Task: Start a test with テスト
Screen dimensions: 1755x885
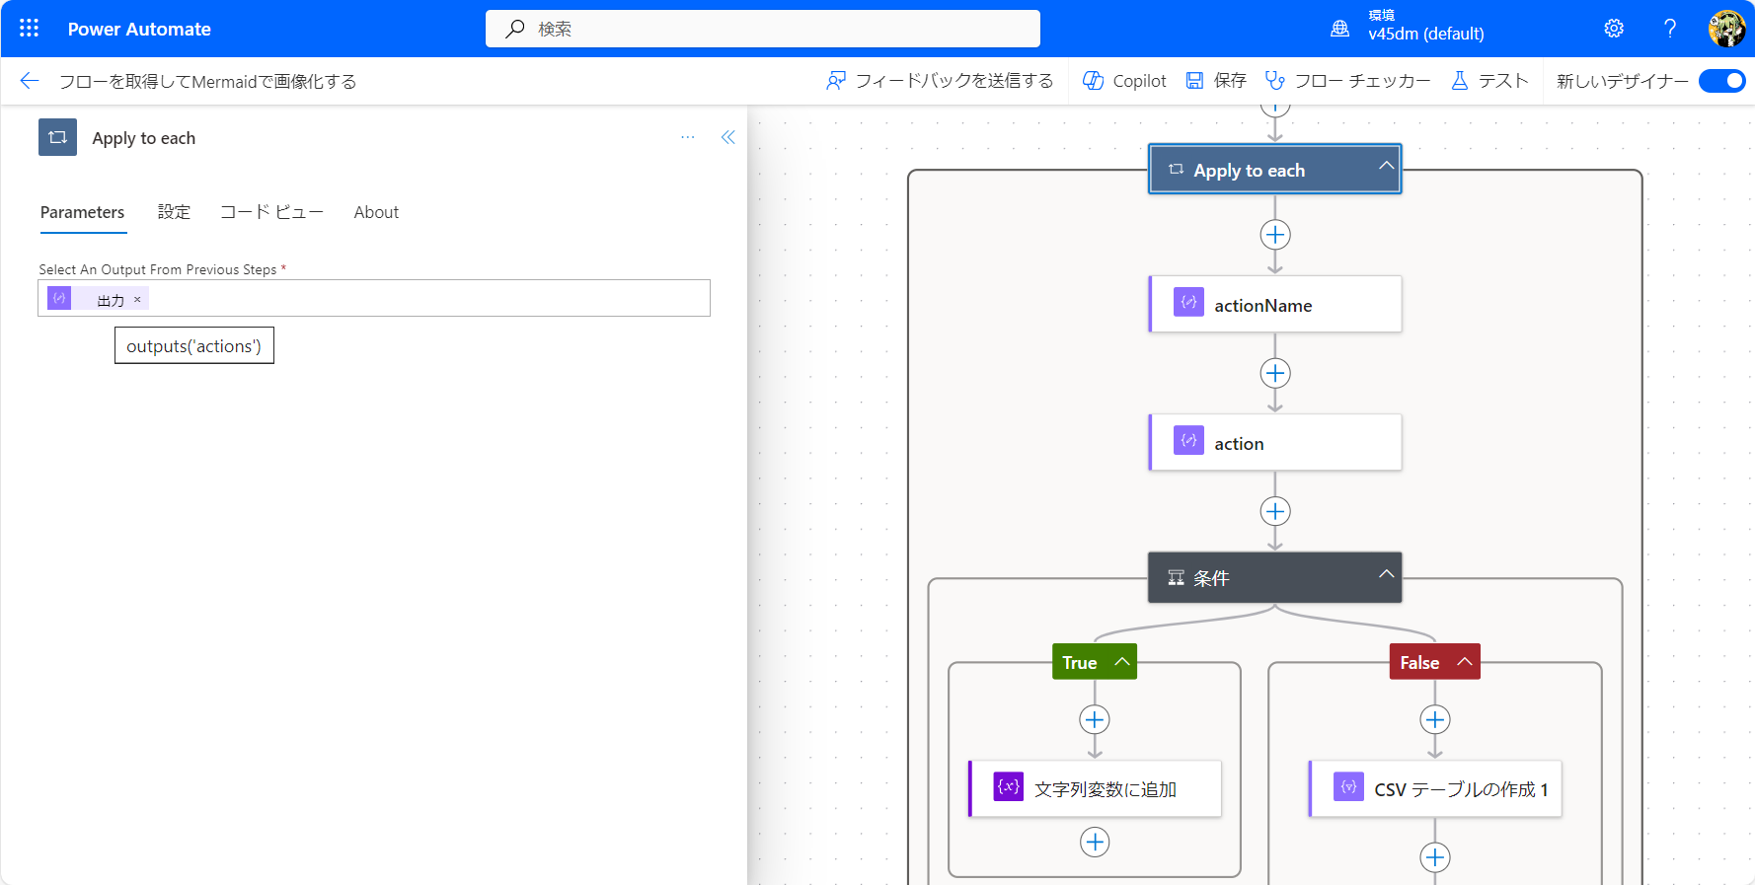Action: click(1489, 81)
